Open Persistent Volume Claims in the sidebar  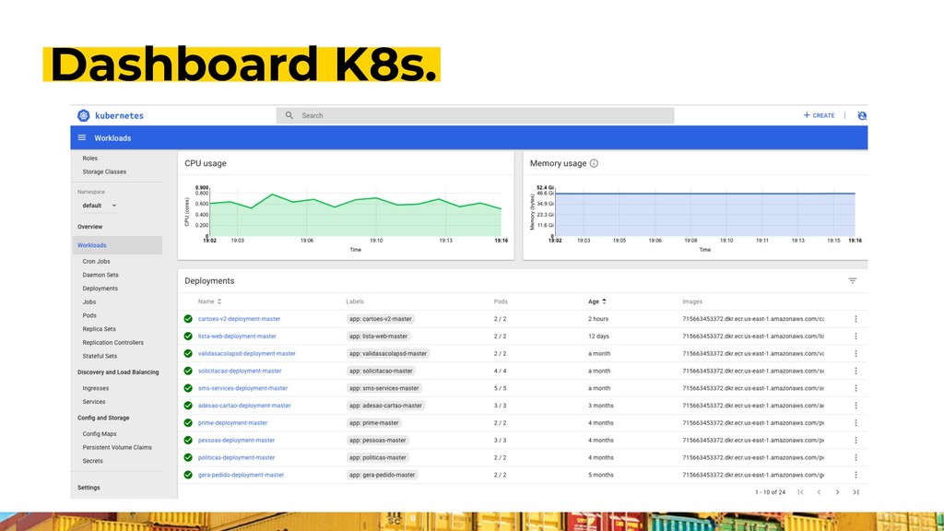coord(117,447)
